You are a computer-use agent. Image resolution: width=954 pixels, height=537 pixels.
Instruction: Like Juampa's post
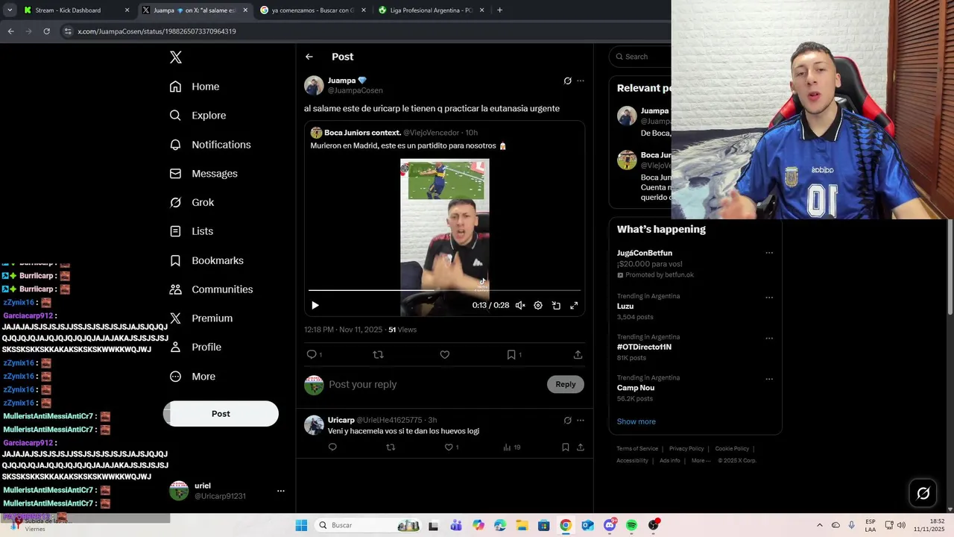click(445, 355)
